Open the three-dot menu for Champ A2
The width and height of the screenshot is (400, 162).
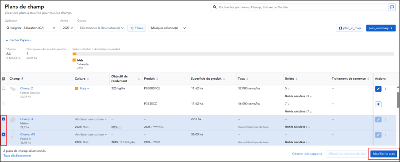click(385, 135)
